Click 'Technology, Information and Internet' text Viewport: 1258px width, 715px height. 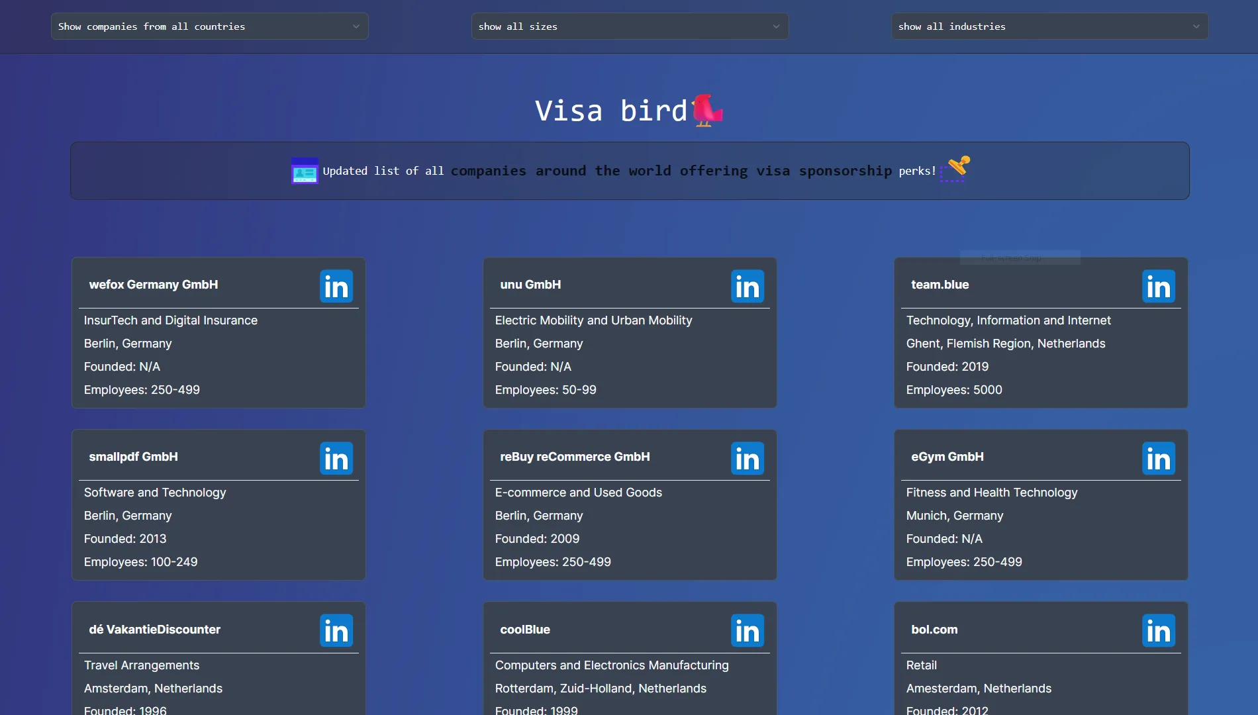coord(1008,320)
